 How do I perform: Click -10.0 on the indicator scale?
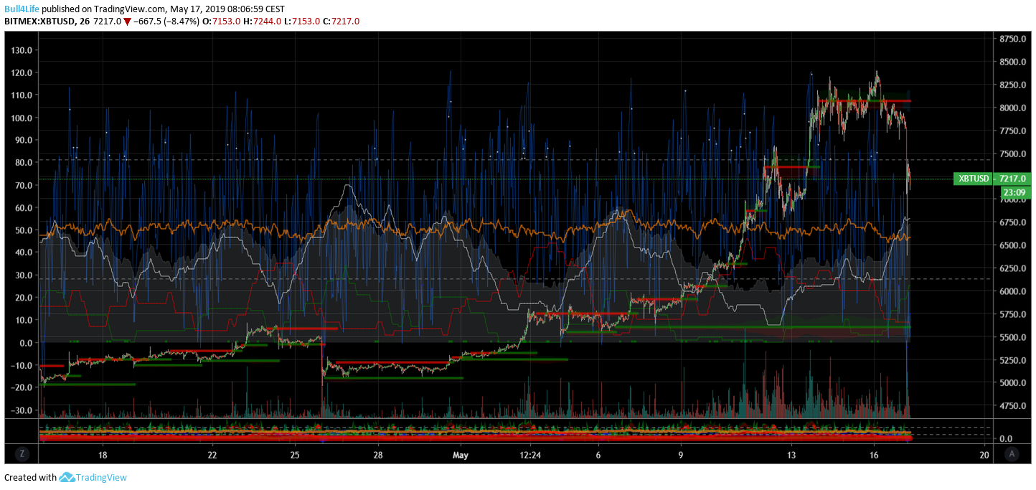[x=22, y=365]
